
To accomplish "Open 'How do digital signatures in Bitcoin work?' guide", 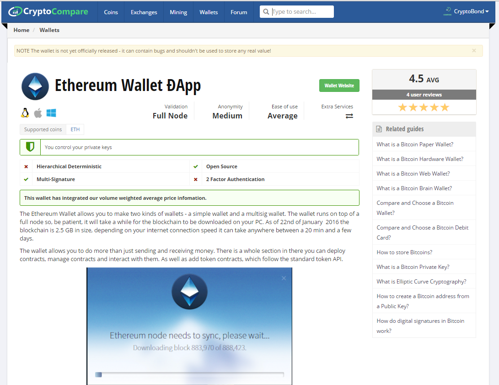I will pos(420,326).
